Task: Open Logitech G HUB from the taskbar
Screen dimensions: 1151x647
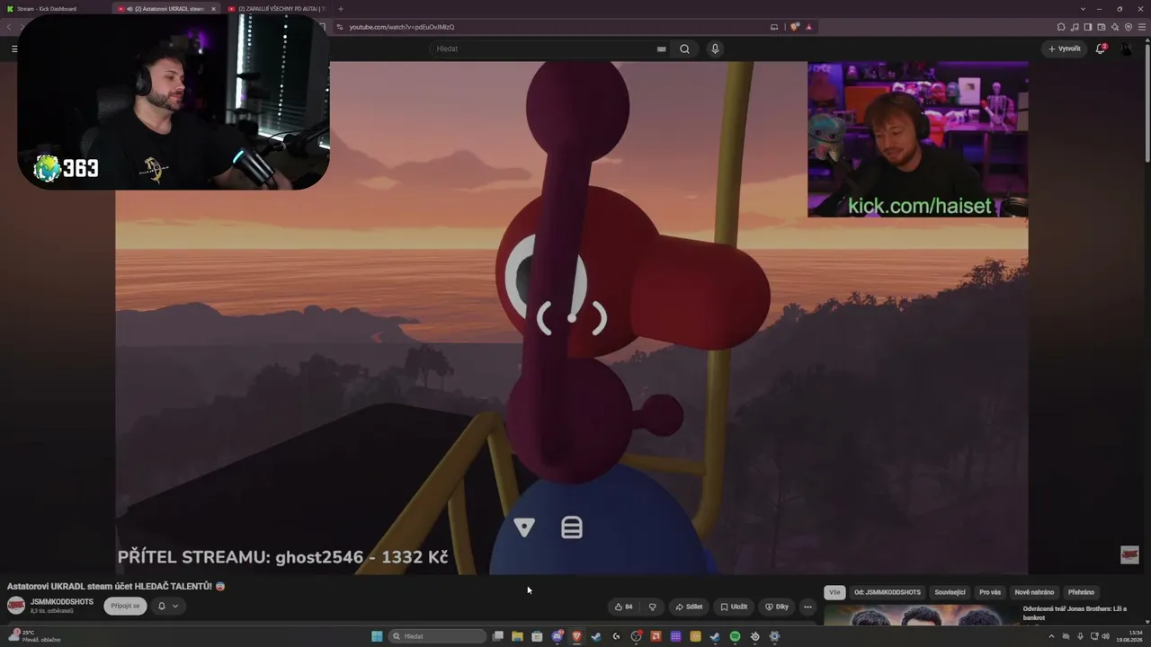Action: click(x=616, y=636)
